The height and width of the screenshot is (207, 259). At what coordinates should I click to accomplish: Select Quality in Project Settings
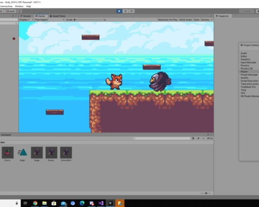click(244, 78)
